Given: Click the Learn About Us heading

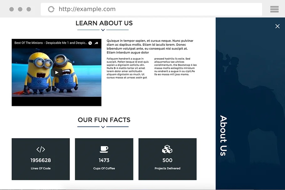Looking at the screenshot, I should click(x=104, y=23).
